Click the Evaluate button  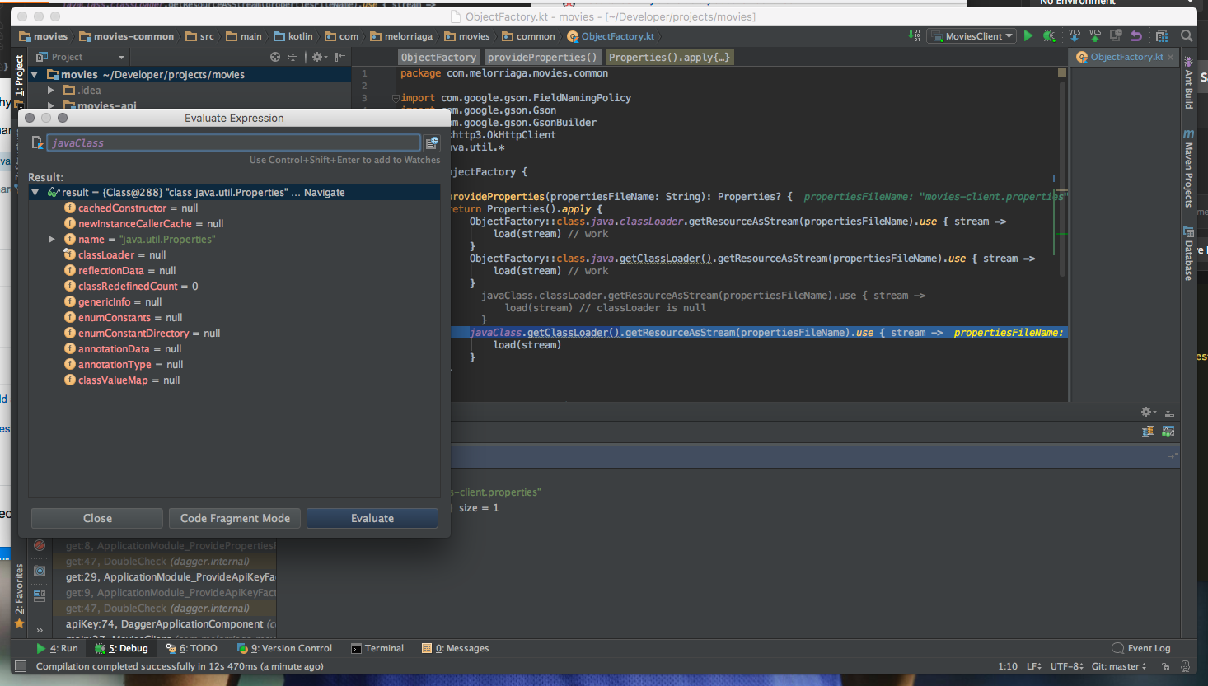(x=372, y=518)
